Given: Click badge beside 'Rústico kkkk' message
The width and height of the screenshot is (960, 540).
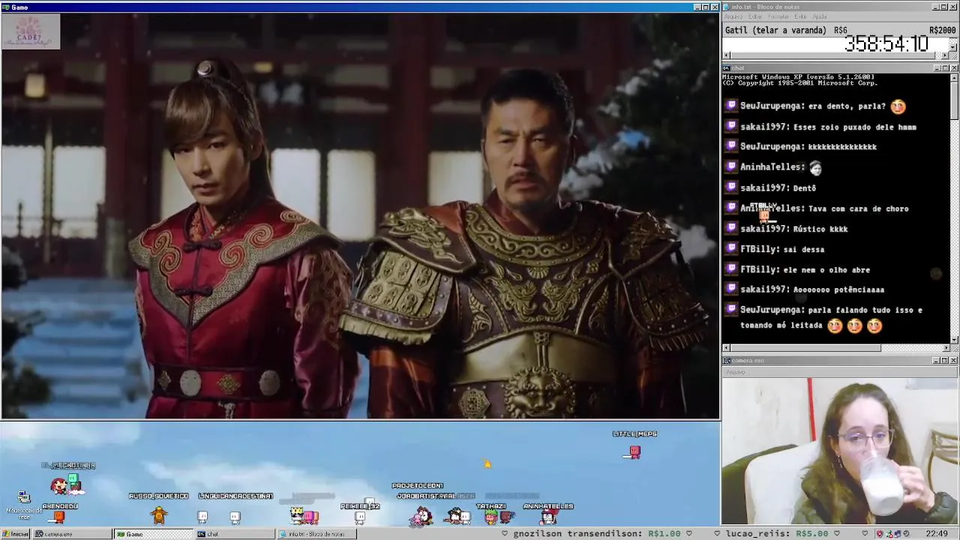Looking at the screenshot, I should coord(731,229).
